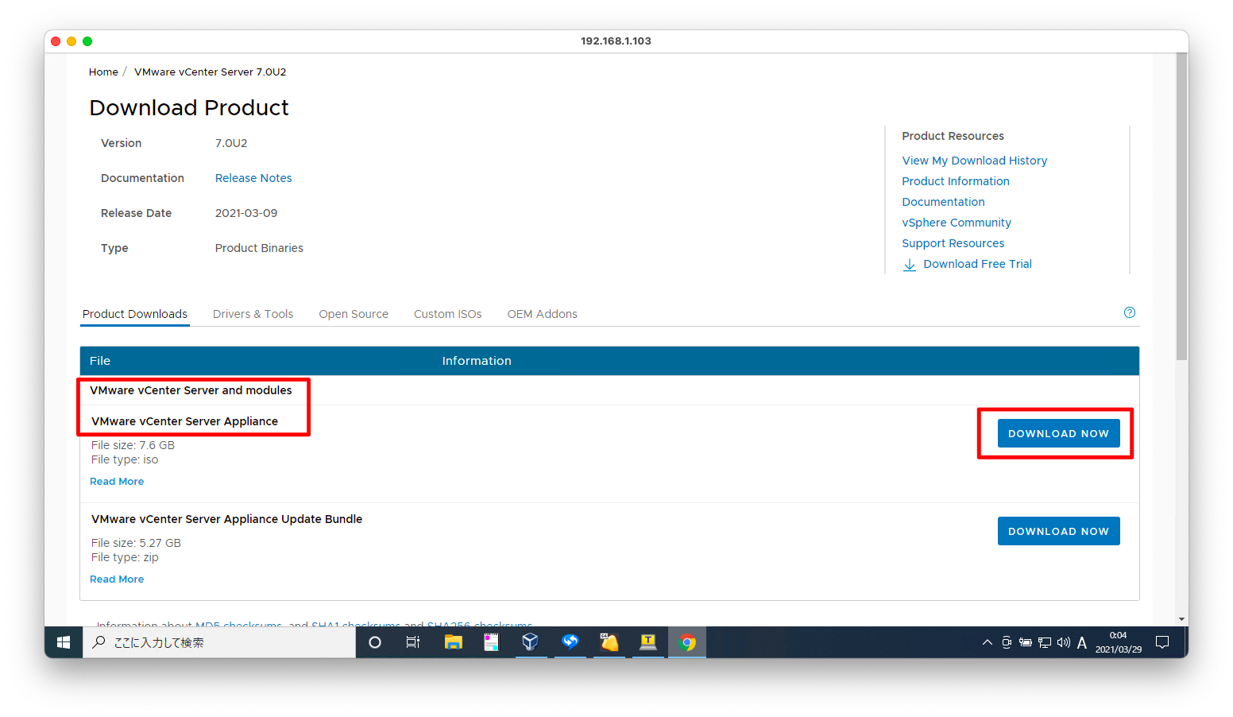Open the clock showing 2021/03/29
This screenshot has height=717, width=1233.
click(1119, 642)
